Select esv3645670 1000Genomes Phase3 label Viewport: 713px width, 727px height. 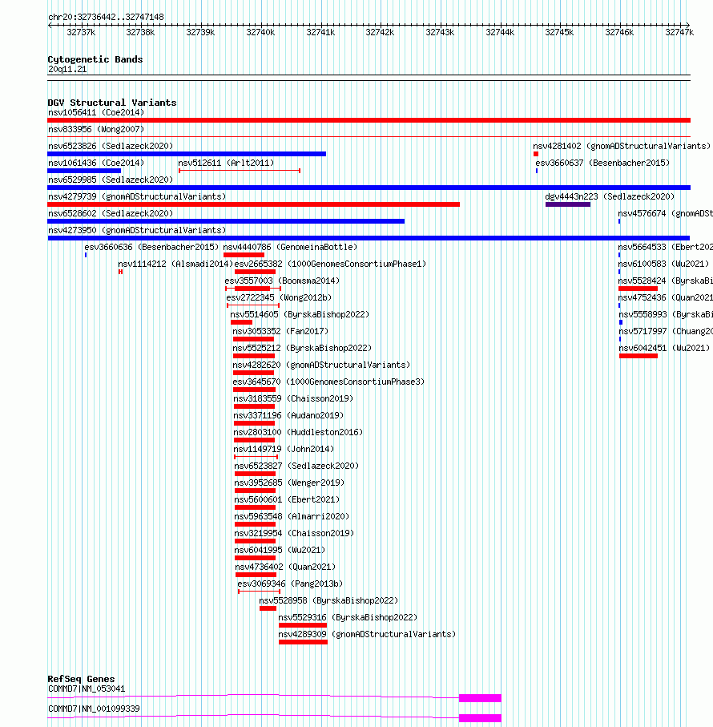click(x=328, y=382)
